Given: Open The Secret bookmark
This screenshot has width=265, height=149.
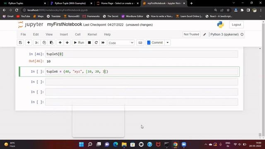Looking at the screenshot, I should [x=111, y=16].
